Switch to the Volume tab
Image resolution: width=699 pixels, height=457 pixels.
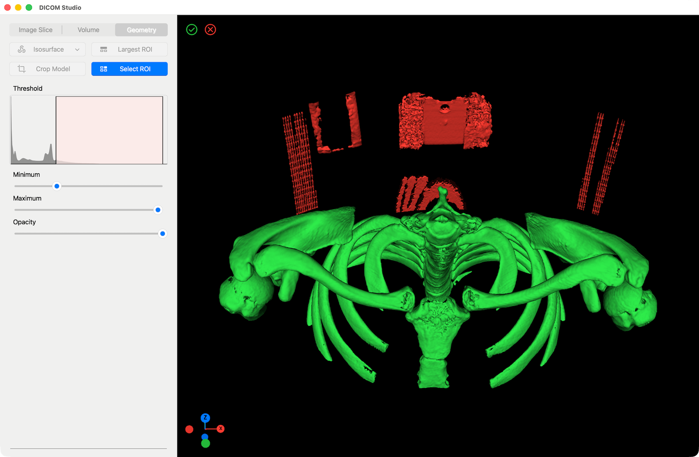(88, 30)
